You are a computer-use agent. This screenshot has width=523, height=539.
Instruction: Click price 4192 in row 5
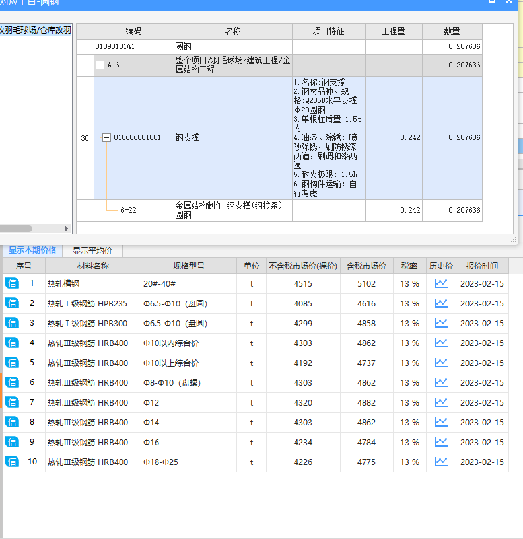(303, 363)
